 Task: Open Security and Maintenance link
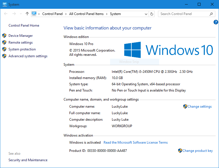tap(28, 160)
